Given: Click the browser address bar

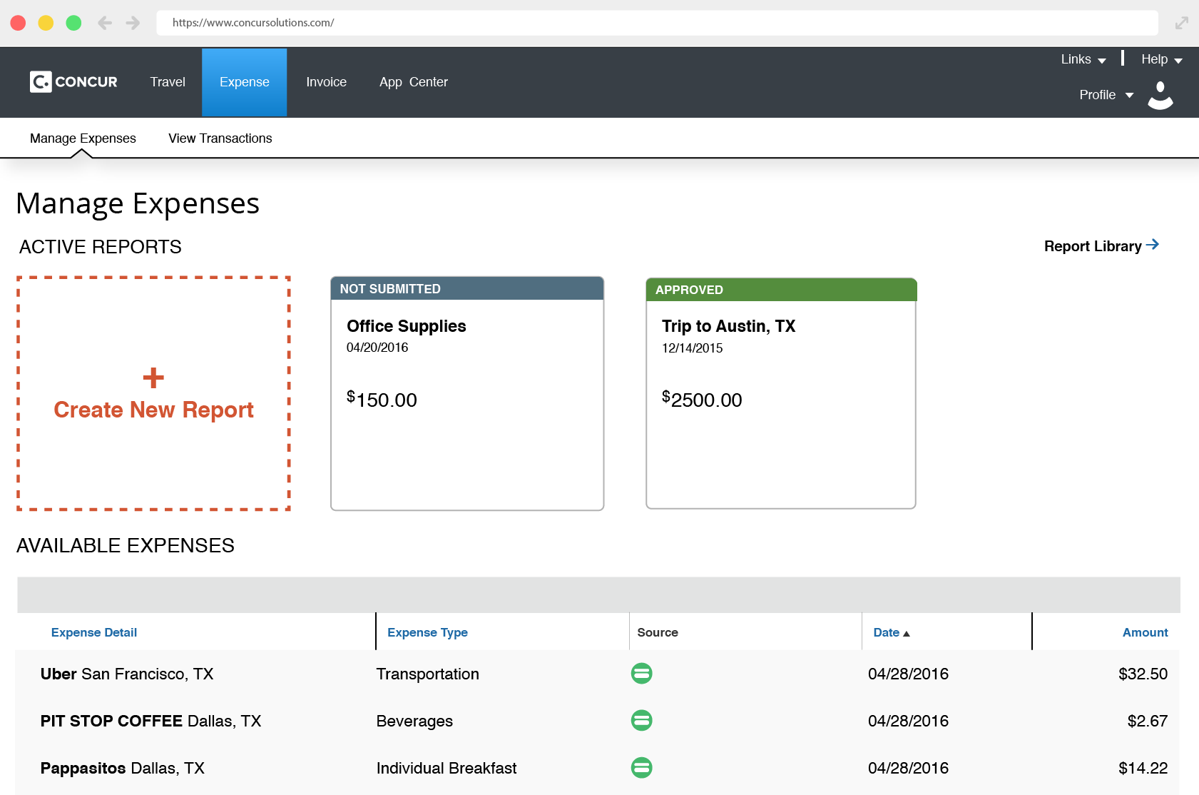Looking at the screenshot, I should [571, 22].
